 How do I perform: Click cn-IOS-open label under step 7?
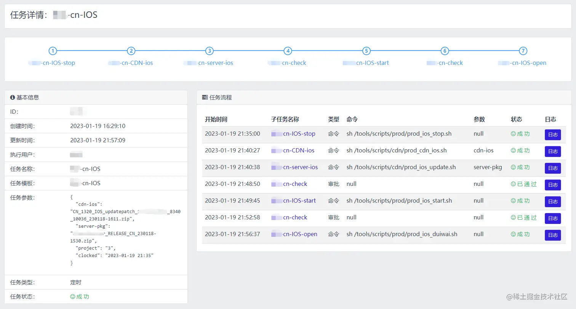pyautogui.click(x=522, y=63)
